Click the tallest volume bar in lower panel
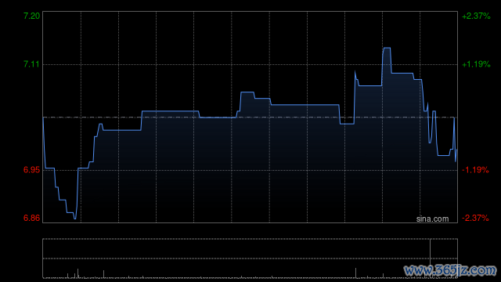501x282 pixels. (430, 258)
